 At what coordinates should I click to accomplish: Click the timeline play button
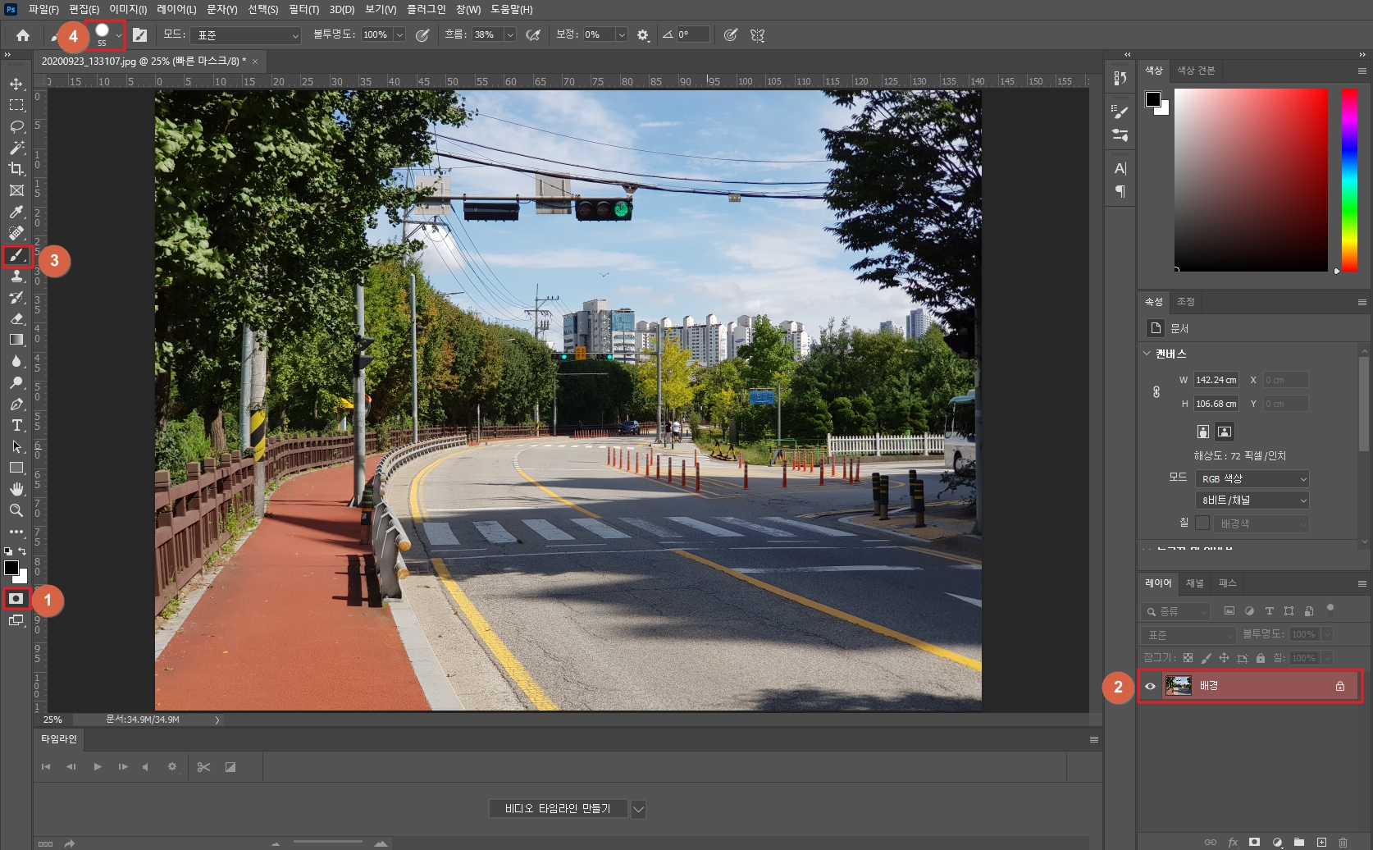point(98,767)
